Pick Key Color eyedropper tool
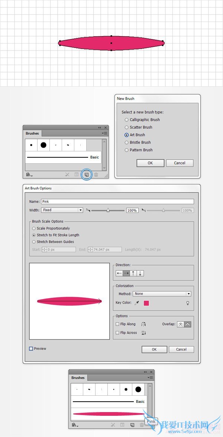This screenshot has width=223, height=437. [137, 303]
